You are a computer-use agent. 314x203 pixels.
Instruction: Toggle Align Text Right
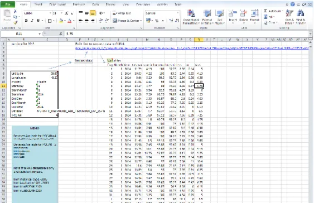(93, 21)
